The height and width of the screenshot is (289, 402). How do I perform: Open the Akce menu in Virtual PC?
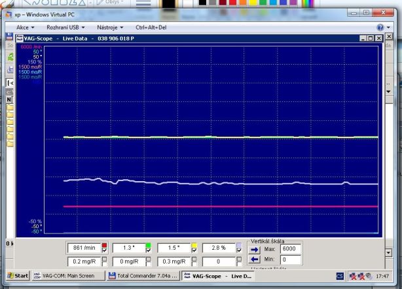tap(25, 27)
